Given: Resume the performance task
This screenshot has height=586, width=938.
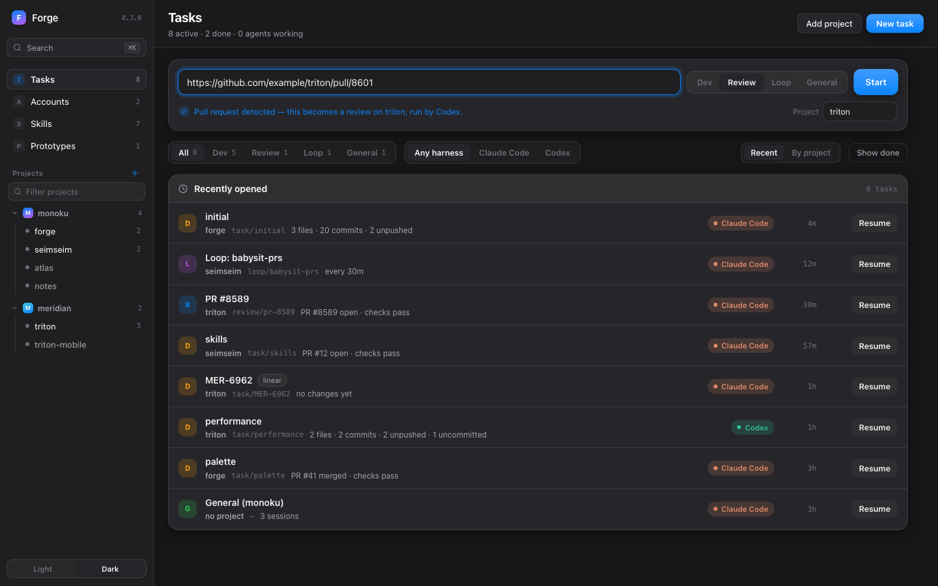Looking at the screenshot, I should coord(874,427).
